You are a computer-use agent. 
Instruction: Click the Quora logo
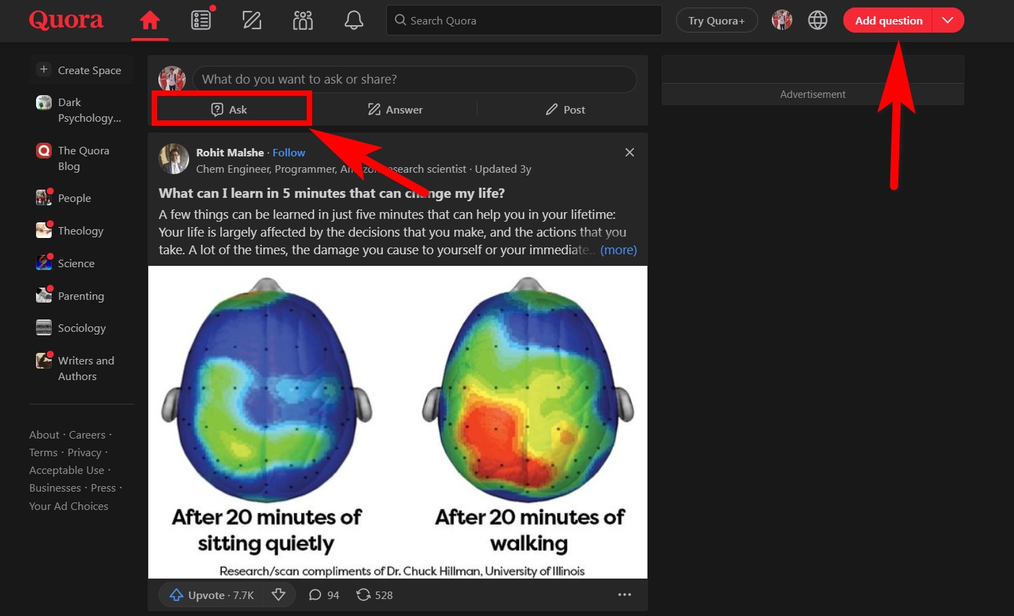coord(66,20)
